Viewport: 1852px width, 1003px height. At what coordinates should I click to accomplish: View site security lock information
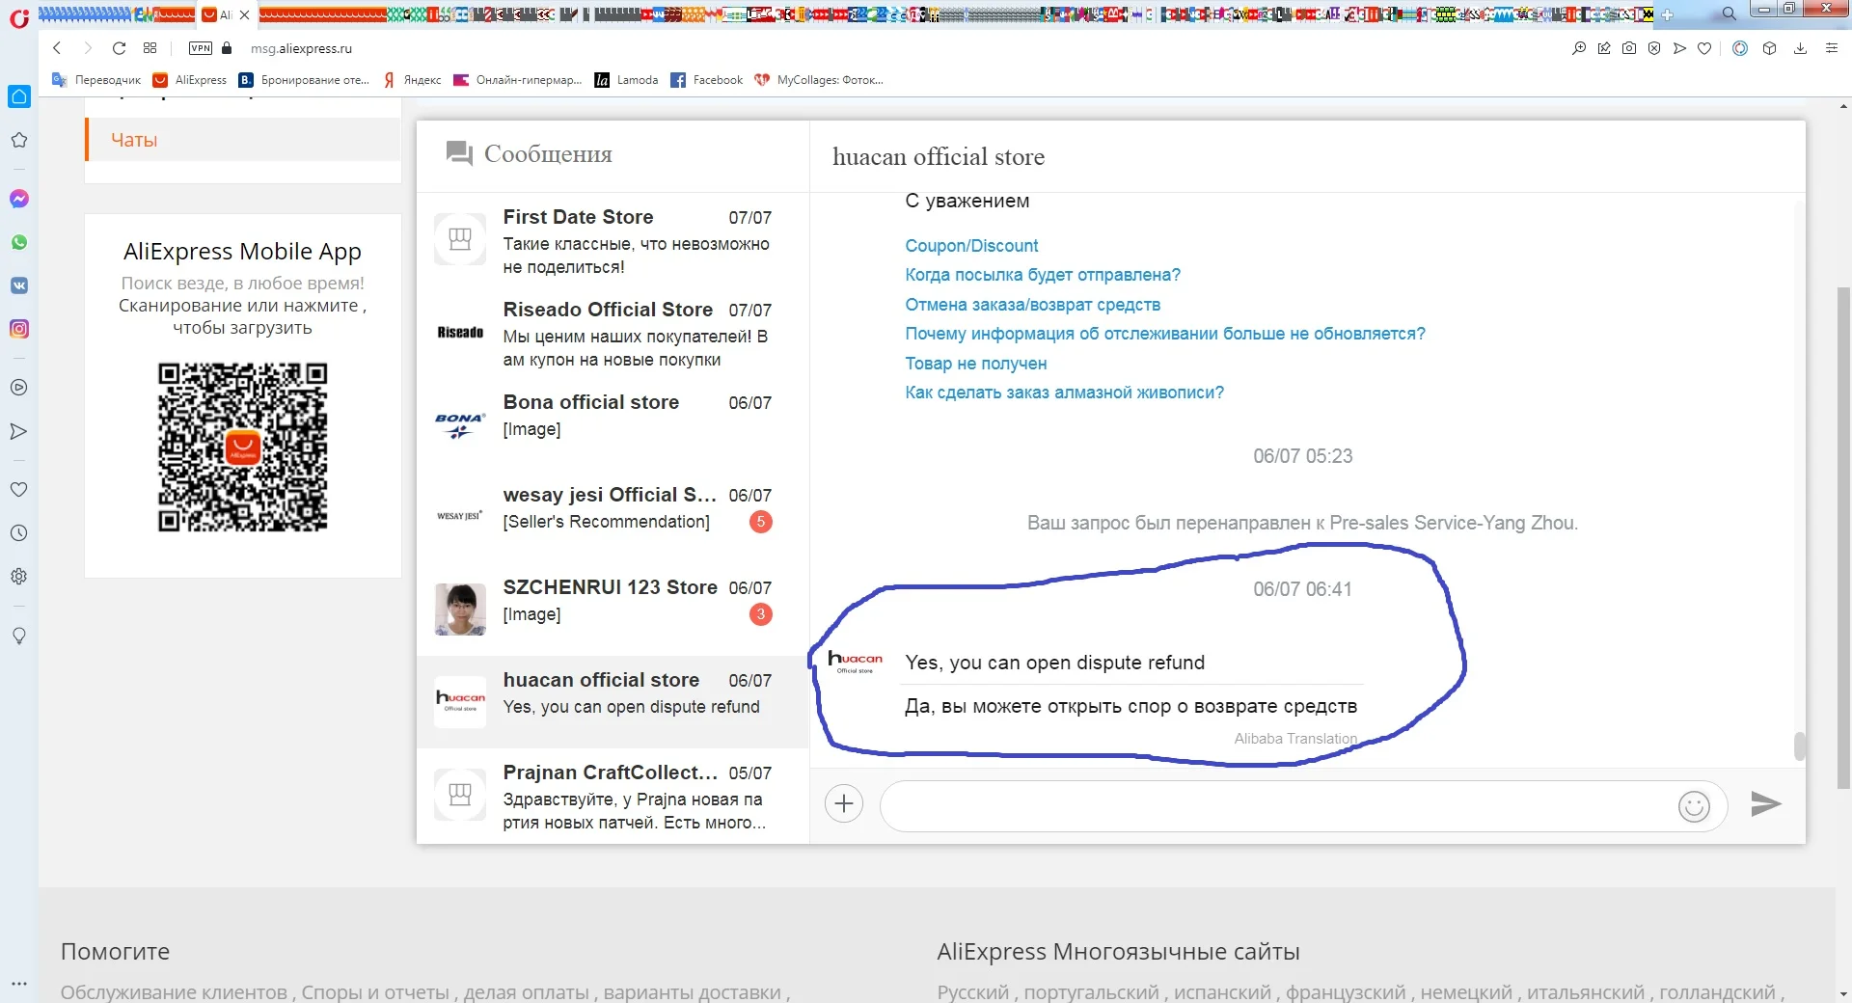click(x=227, y=48)
